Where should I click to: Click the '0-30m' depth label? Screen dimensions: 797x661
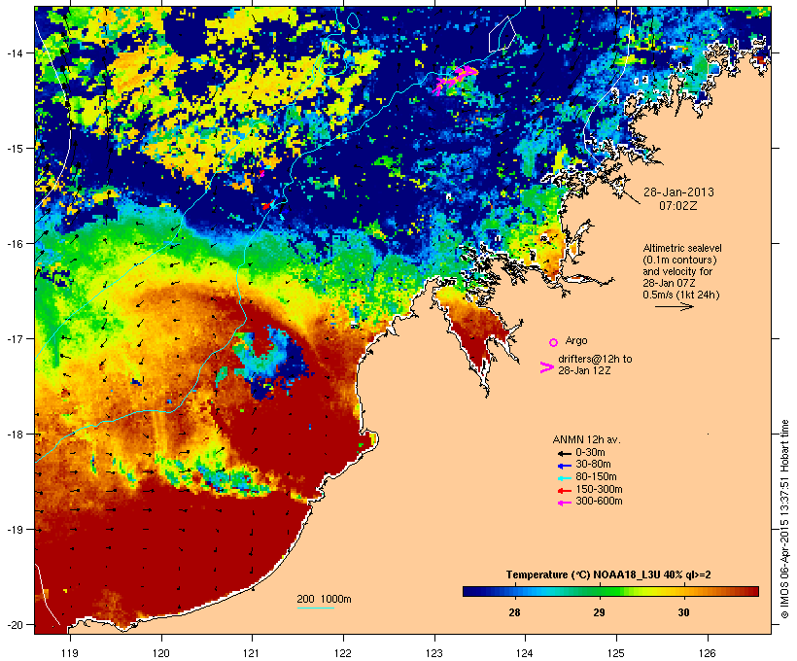tap(590, 453)
